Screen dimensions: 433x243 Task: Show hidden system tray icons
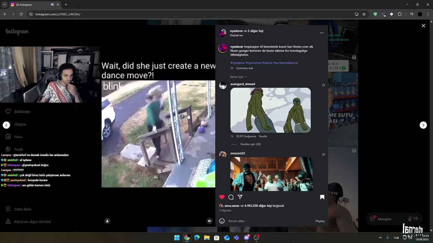[380, 238]
